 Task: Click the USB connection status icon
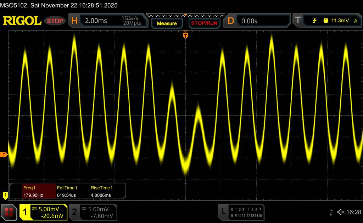[331, 212]
